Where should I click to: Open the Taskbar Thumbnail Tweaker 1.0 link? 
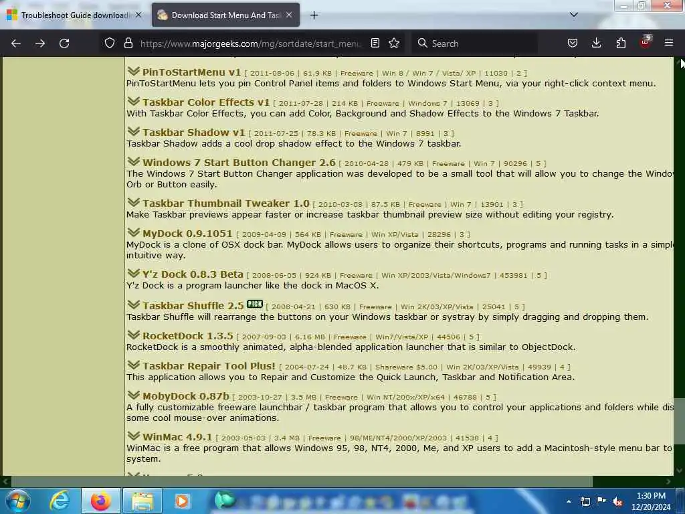click(226, 203)
